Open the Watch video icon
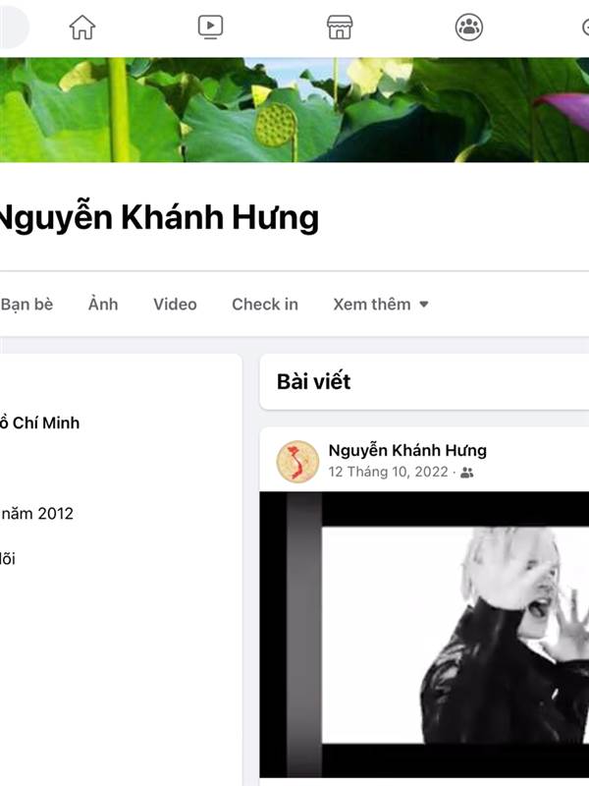589x786 pixels. tap(210, 28)
